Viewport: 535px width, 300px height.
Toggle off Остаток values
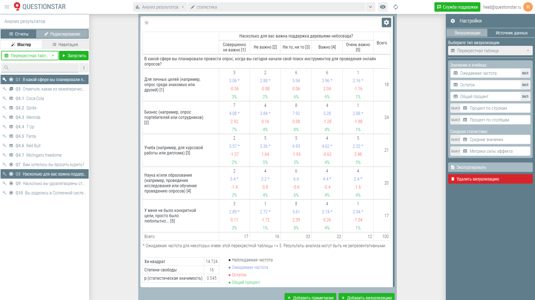(525, 85)
